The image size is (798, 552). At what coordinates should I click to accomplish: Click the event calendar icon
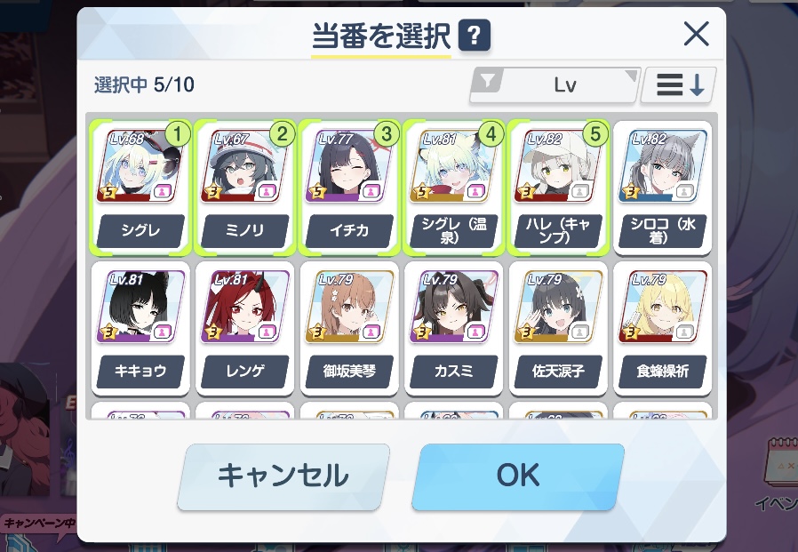pos(781,464)
